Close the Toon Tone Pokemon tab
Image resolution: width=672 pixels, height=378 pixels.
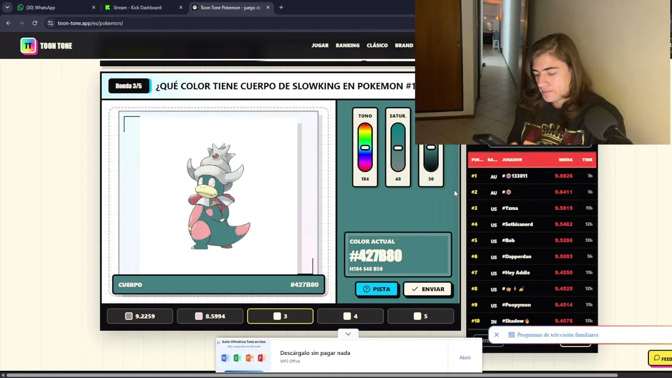click(x=268, y=7)
